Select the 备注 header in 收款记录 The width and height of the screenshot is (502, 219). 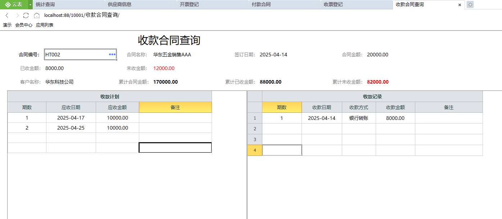click(x=449, y=107)
